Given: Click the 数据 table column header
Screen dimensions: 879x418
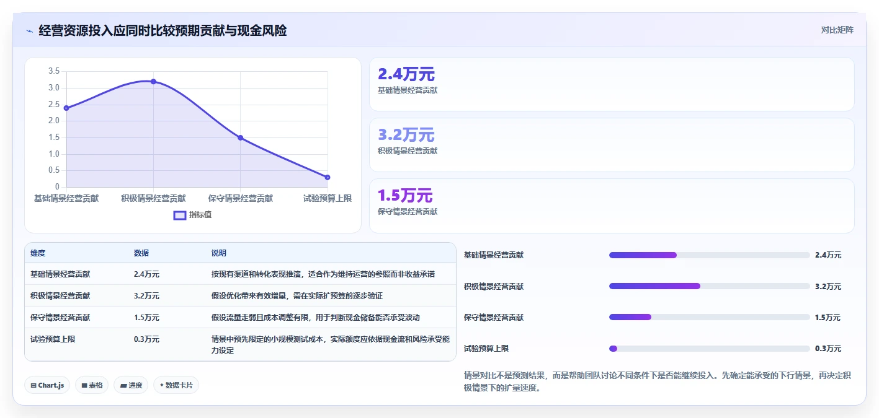Looking at the screenshot, I should pos(141,253).
